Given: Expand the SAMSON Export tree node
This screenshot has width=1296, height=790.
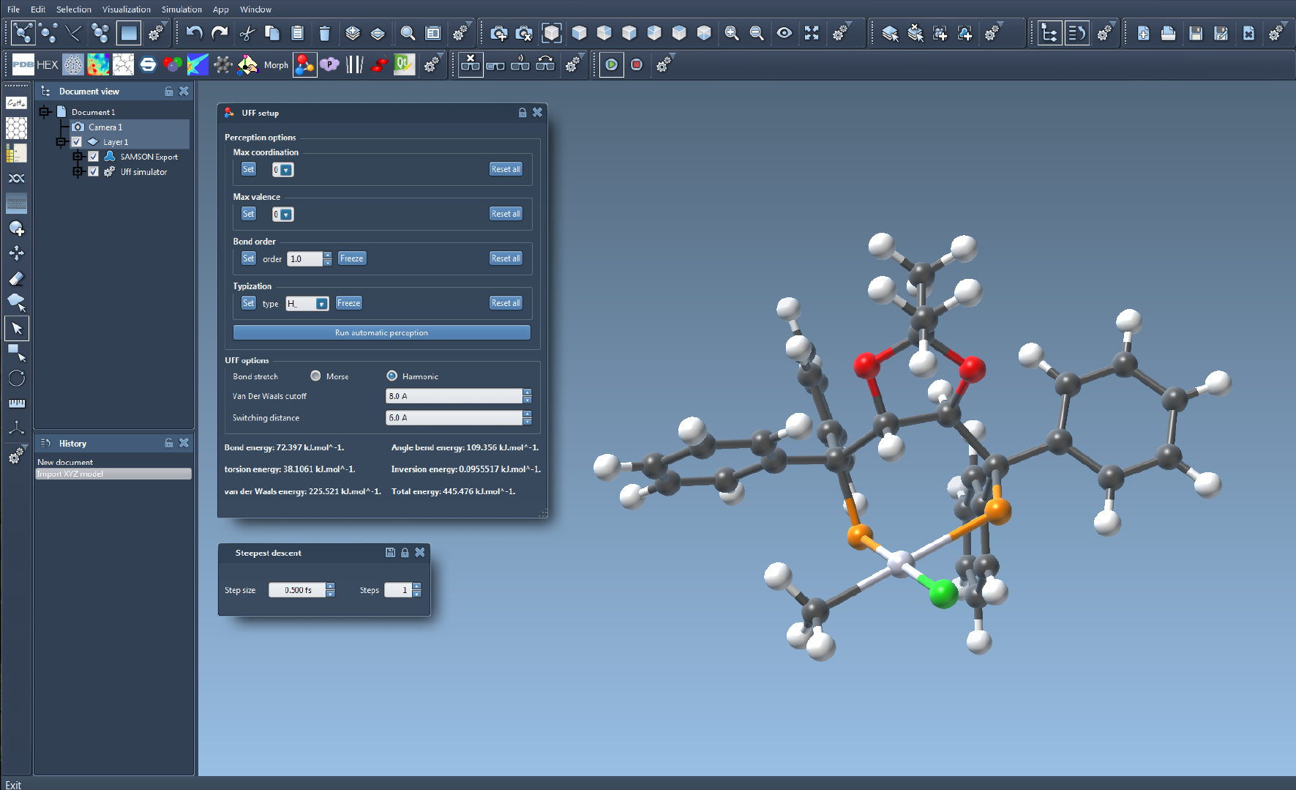Looking at the screenshot, I should (78, 157).
